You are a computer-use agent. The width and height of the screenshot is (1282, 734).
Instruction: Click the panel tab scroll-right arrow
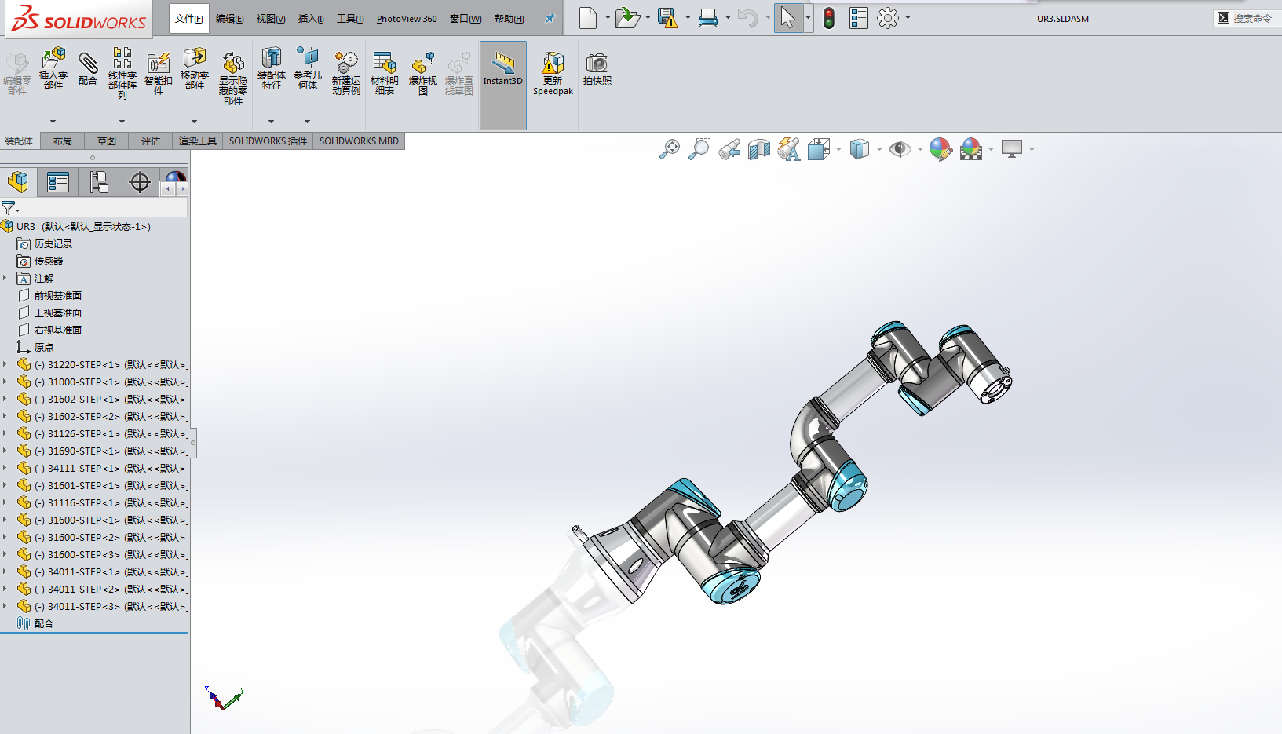pos(183,189)
